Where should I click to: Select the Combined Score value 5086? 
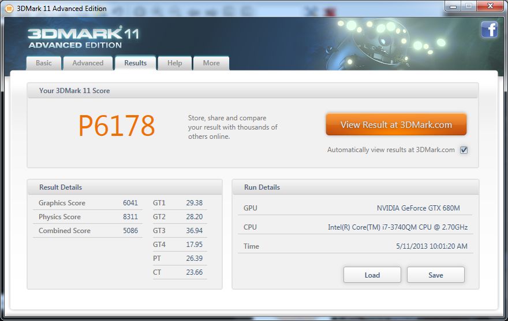point(130,231)
